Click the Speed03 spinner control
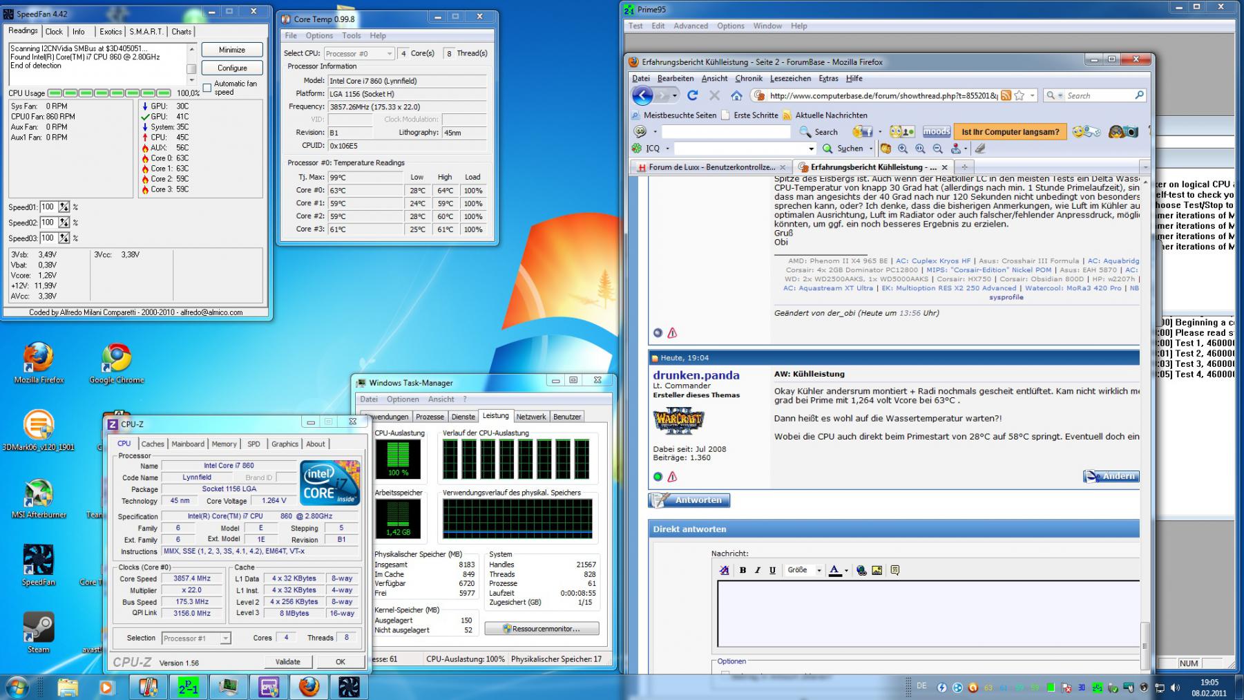 [x=64, y=238]
